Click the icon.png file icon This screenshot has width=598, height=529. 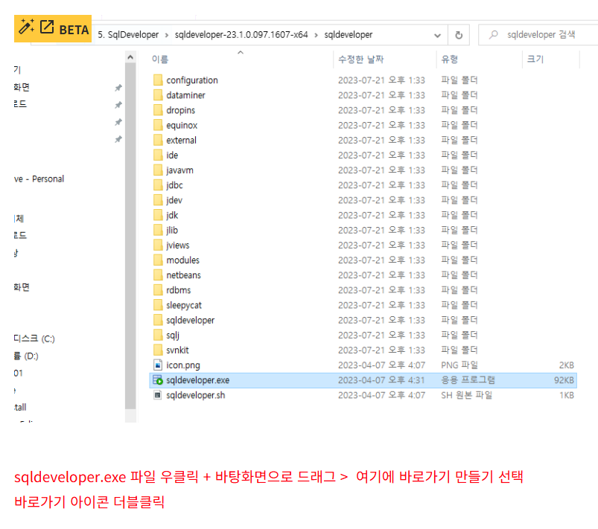coord(158,365)
